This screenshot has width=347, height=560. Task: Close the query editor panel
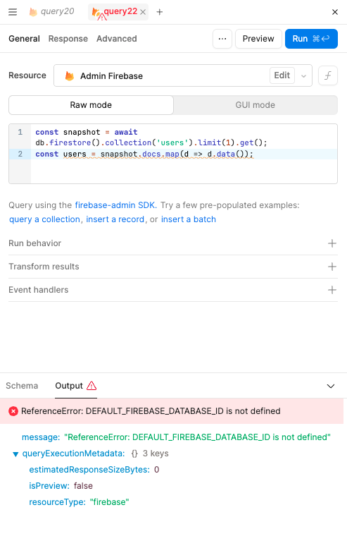tap(335, 12)
